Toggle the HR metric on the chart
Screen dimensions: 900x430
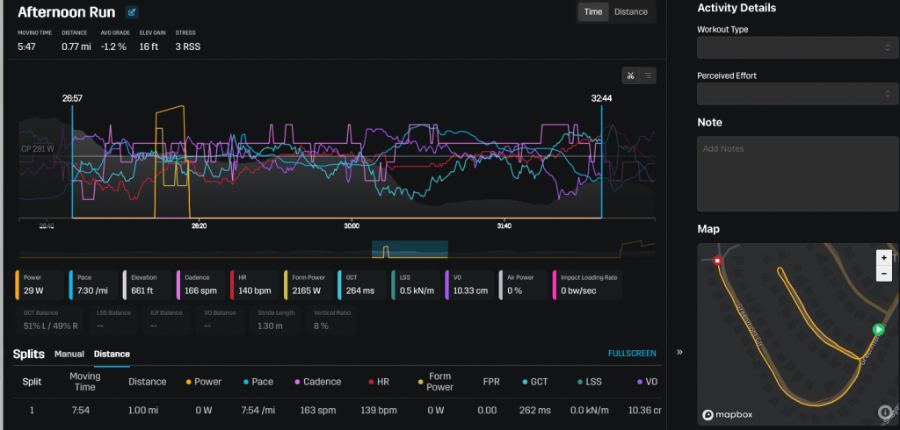(x=254, y=285)
